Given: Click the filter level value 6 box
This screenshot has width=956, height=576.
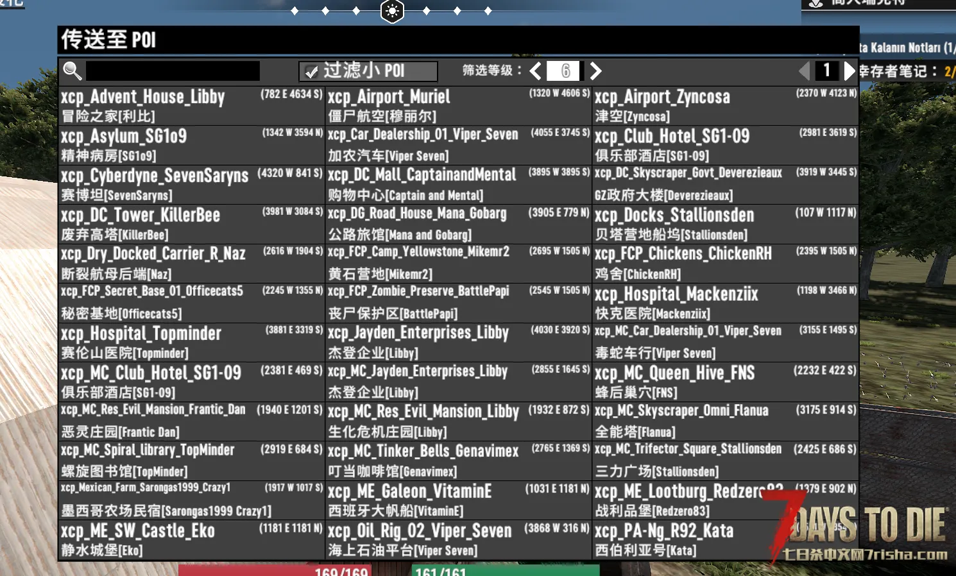Looking at the screenshot, I should pyautogui.click(x=565, y=71).
